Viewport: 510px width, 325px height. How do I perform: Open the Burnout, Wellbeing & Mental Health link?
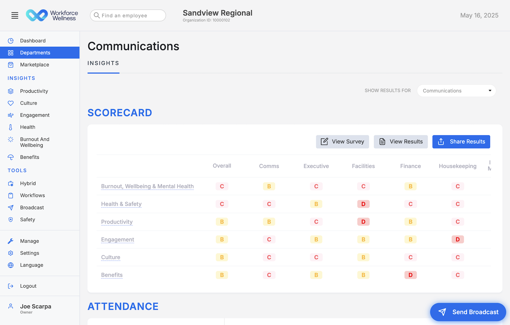(147, 186)
